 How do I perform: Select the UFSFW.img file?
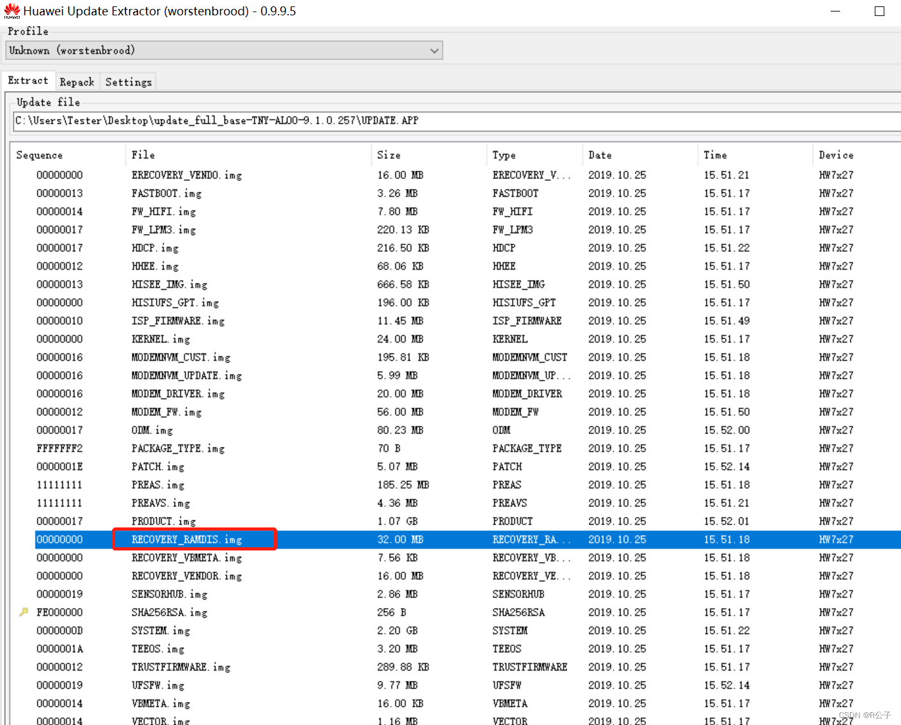(x=157, y=685)
